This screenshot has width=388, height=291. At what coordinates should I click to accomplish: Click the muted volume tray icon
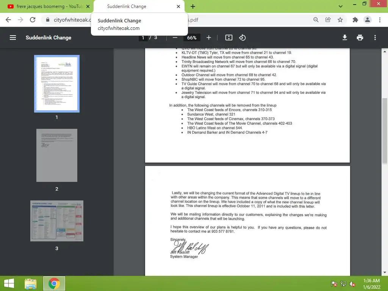click(352, 284)
